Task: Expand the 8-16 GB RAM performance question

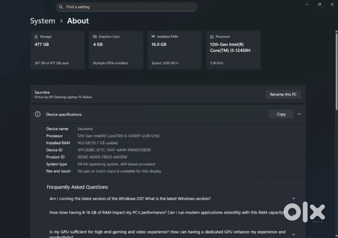Action: pyautogui.click(x=293, y=213)
